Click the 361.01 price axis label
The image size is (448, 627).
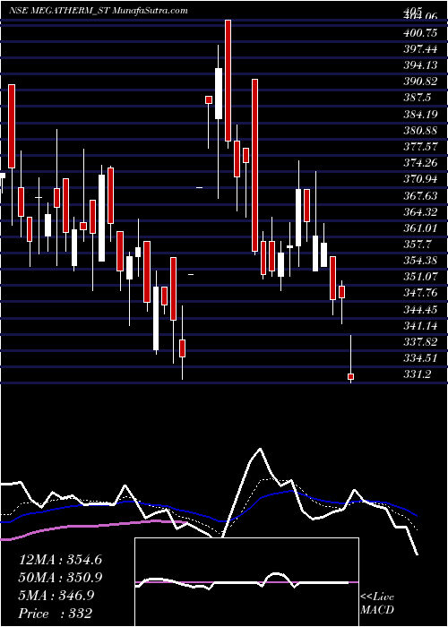(420, 228)
